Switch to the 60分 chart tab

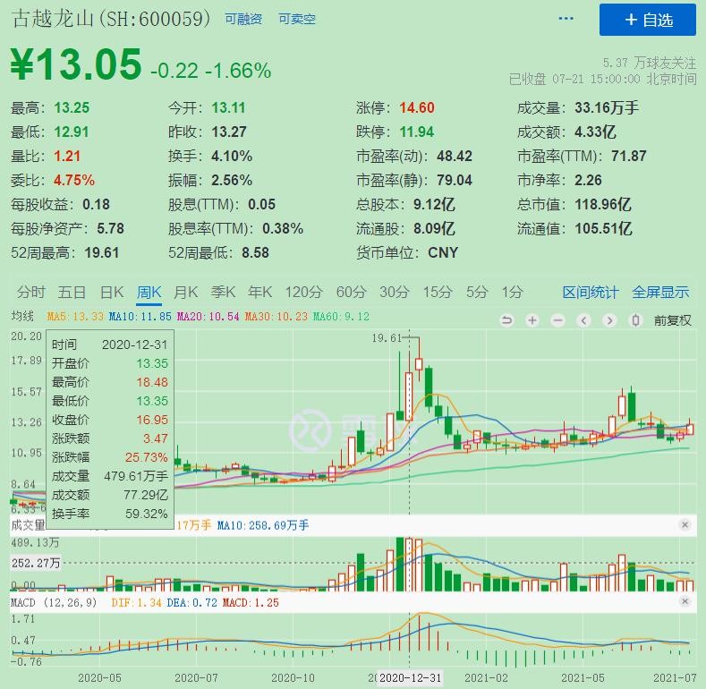pyautogui.click(x=352, y=293)
